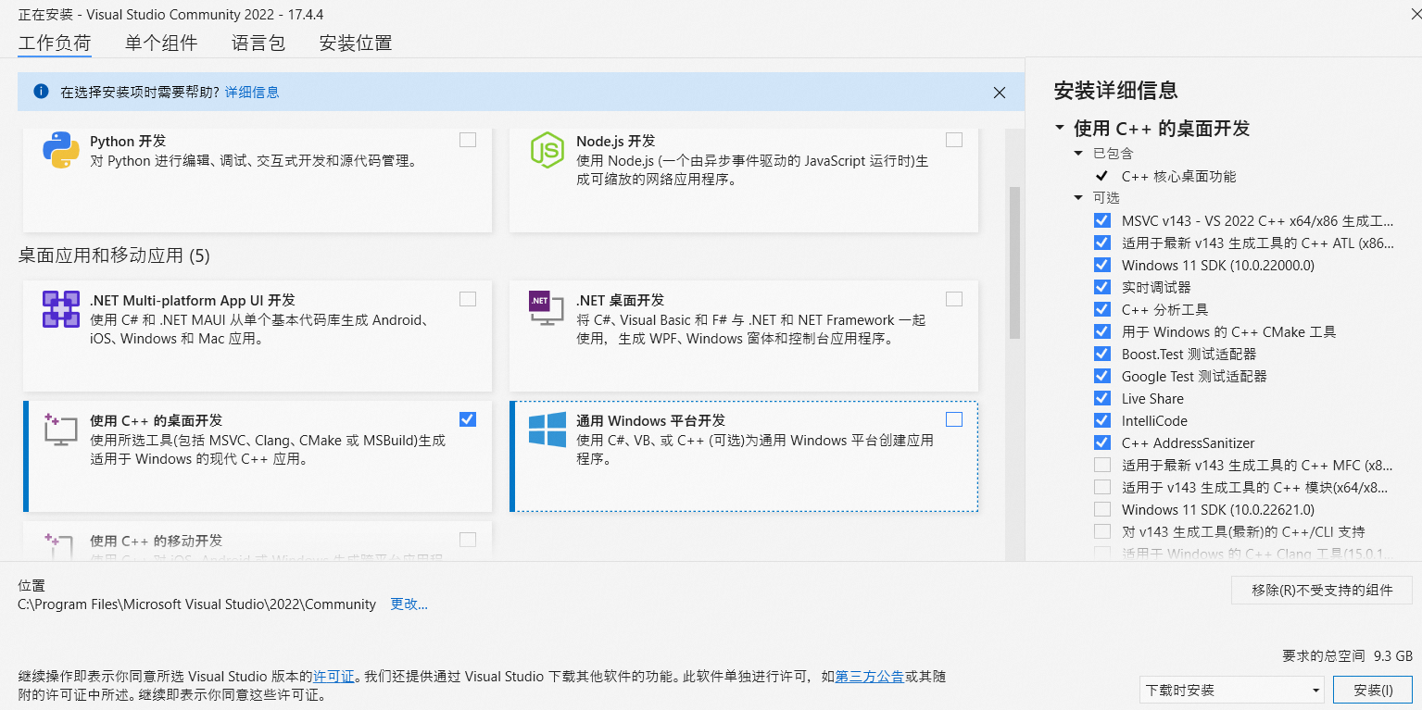This screenshot has height=710, width=1422.
Task: Switch to the 单个组件 tab
Action: [161, 44]
